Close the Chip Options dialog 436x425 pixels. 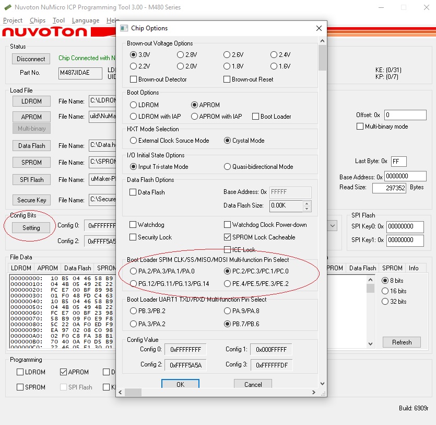pos(319,28)
